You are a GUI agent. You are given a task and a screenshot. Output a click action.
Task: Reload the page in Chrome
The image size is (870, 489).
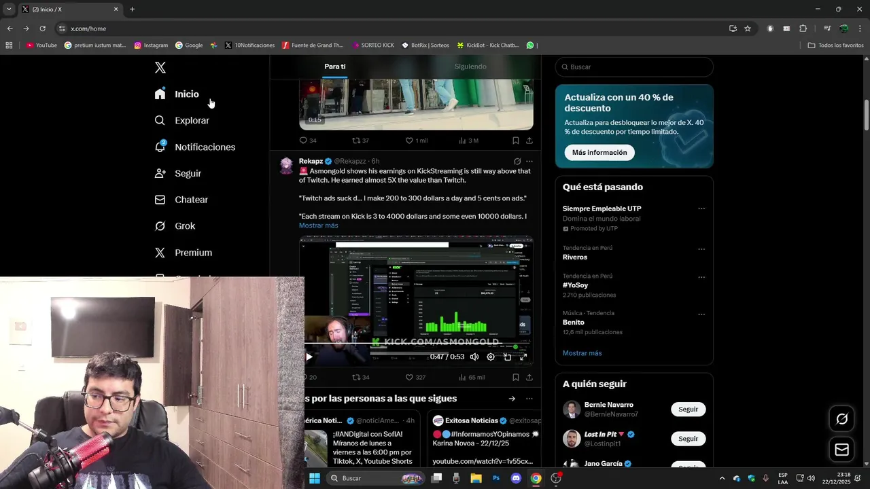click(42, 29)
